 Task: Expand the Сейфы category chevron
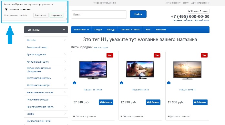(x=65, y=114)
